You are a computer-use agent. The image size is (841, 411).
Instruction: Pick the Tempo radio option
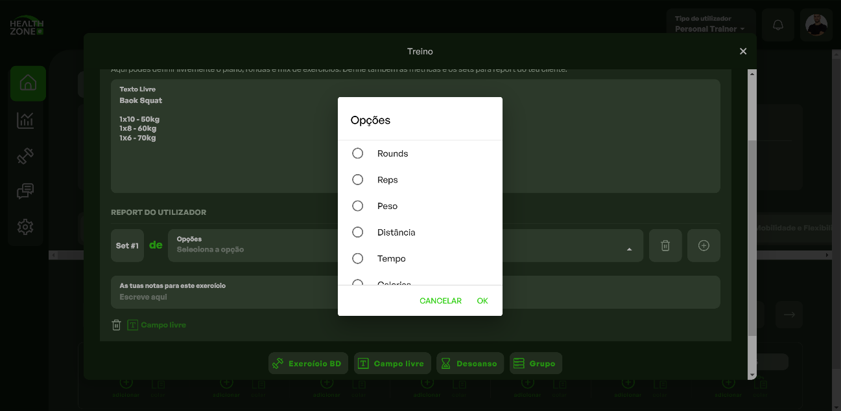tap(357, 258)
